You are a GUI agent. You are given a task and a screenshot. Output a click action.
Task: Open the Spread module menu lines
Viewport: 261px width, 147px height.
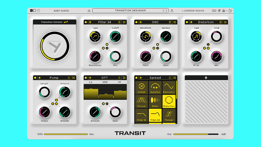170,78
